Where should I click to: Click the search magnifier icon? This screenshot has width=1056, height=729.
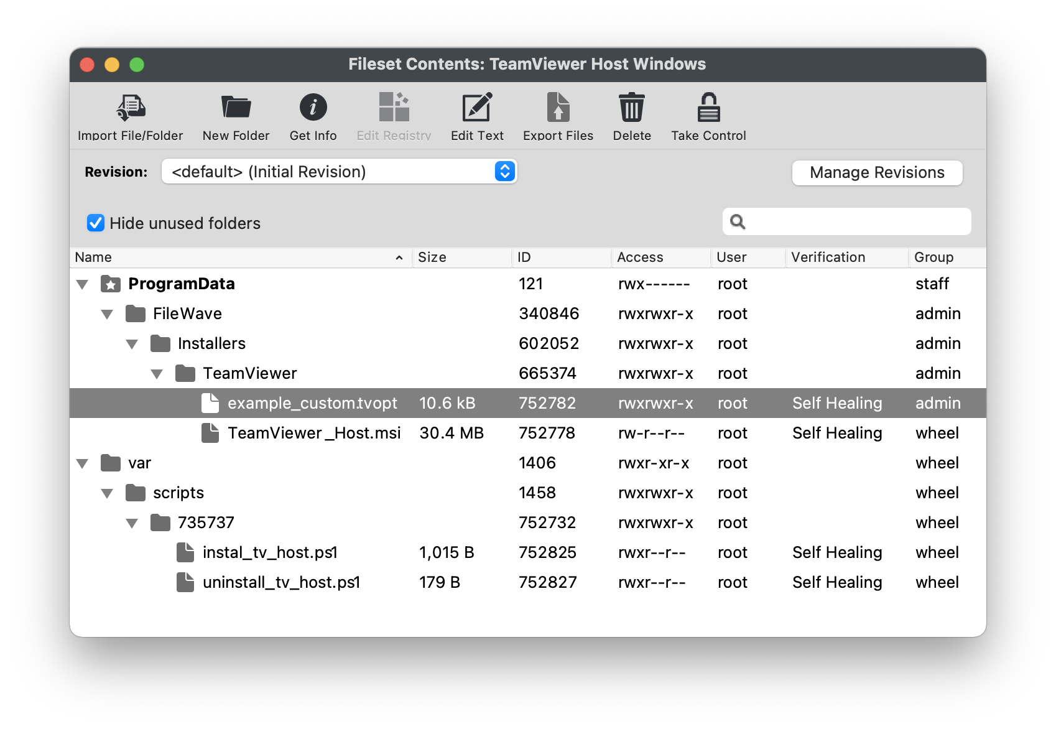738,221
